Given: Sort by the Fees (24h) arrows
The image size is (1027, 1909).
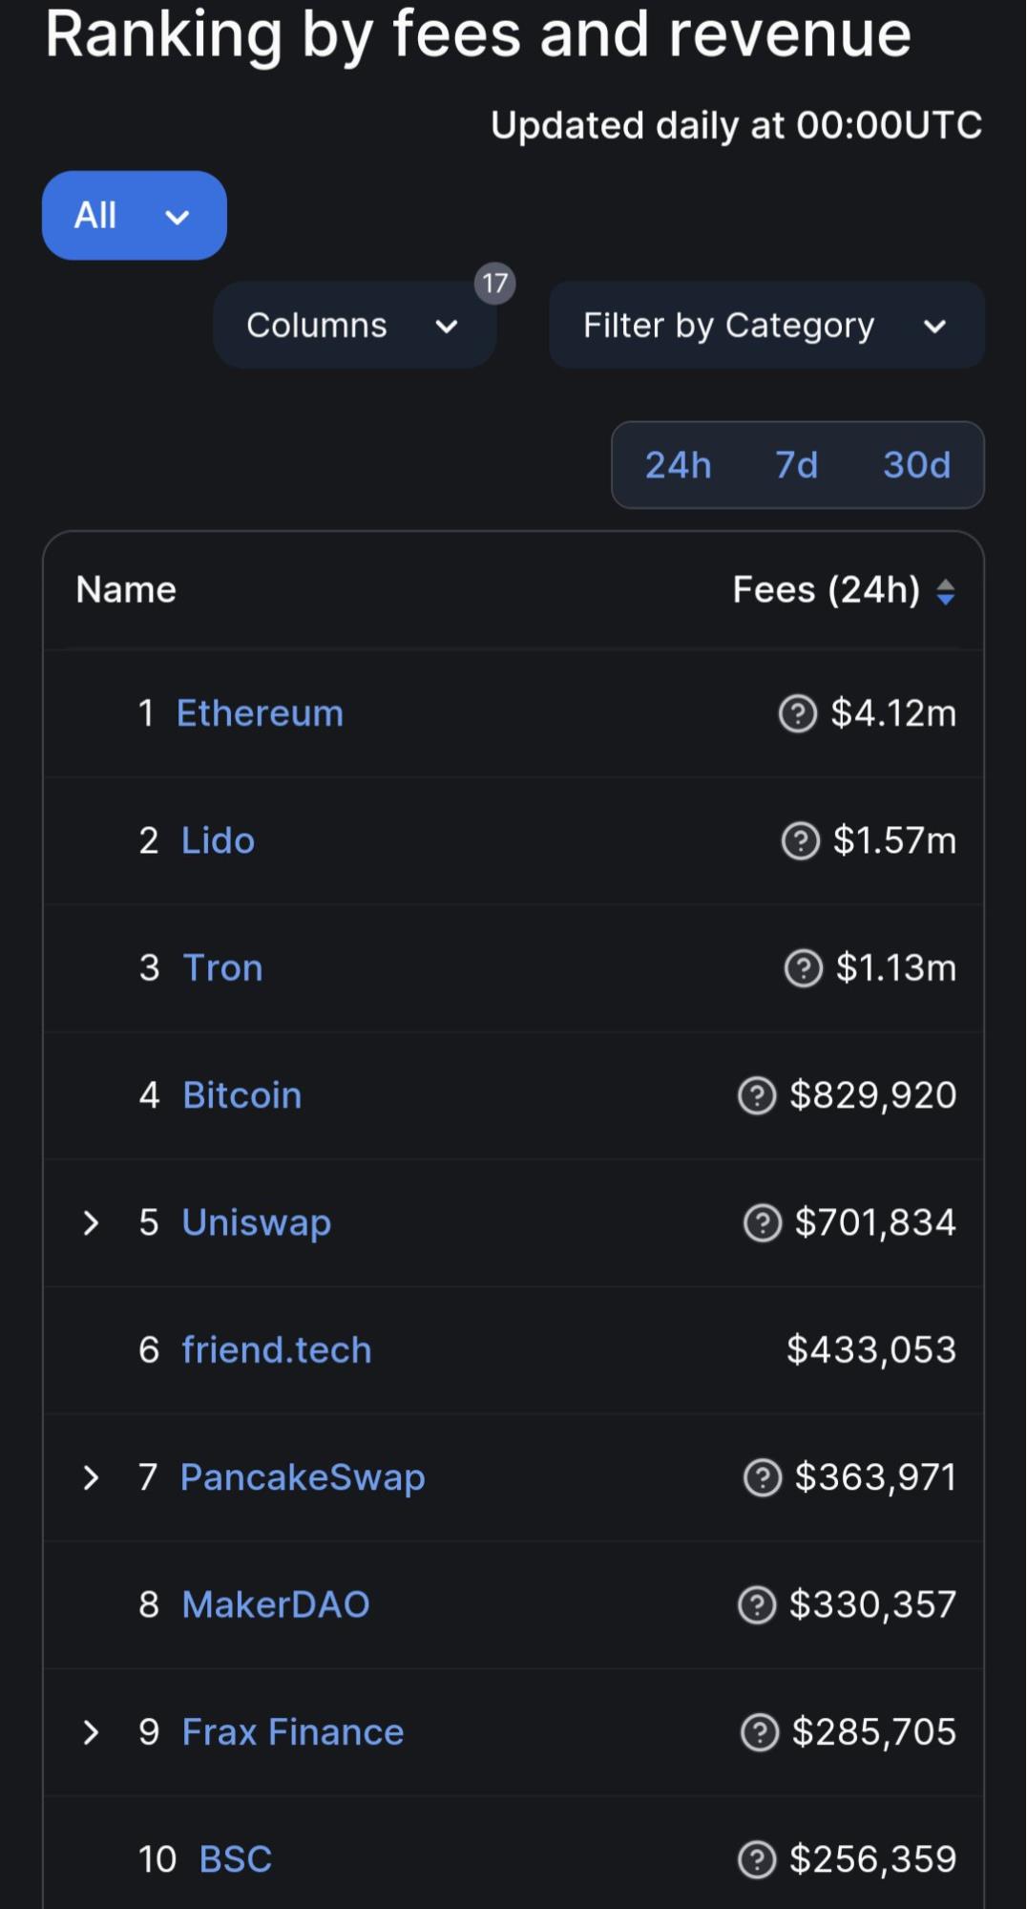Looking at the screenshot, I should point(946,592).
